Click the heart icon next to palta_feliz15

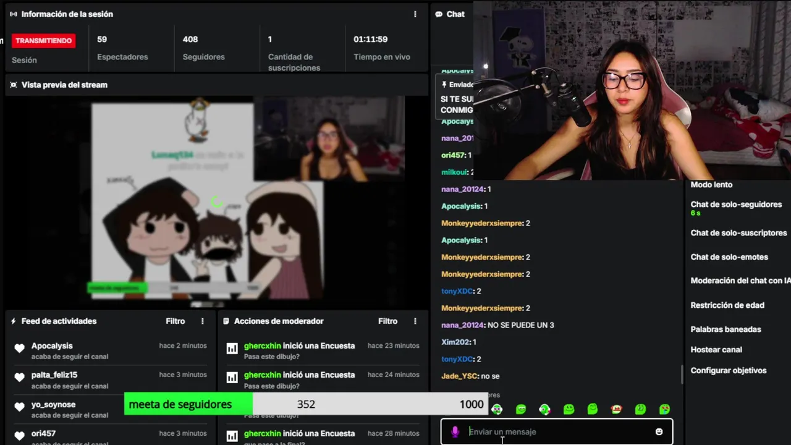click(x=19, y=377)
